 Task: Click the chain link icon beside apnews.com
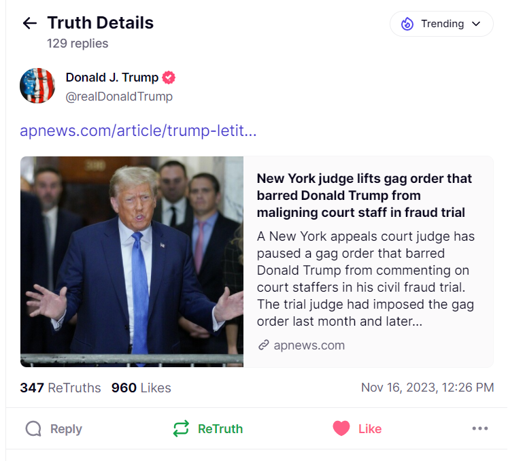coord(264,345)
